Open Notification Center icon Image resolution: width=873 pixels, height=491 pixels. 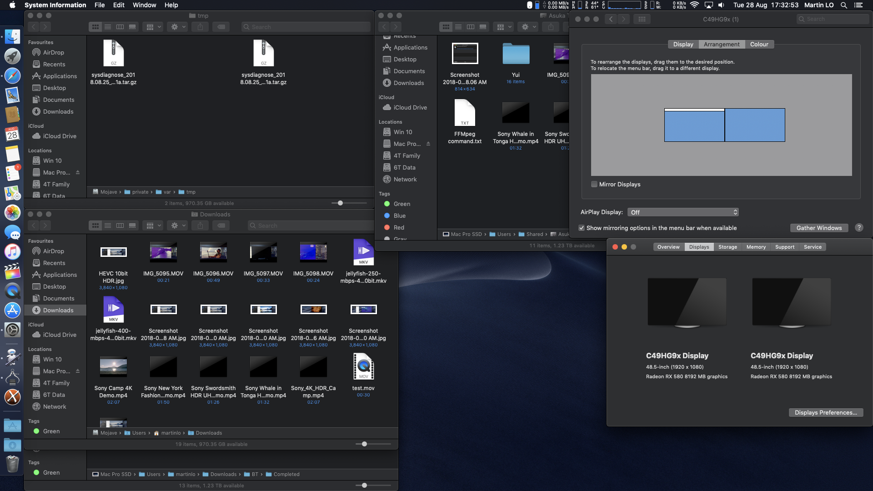click(x=858, y=5)
